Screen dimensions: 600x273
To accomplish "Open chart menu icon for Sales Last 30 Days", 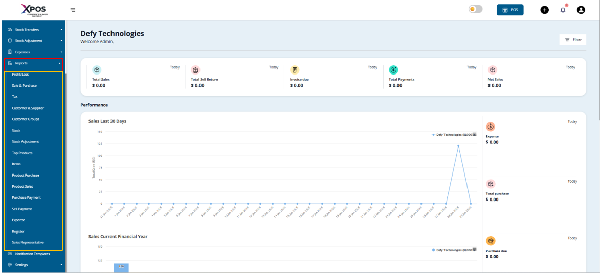I will (x=474, y=134).
